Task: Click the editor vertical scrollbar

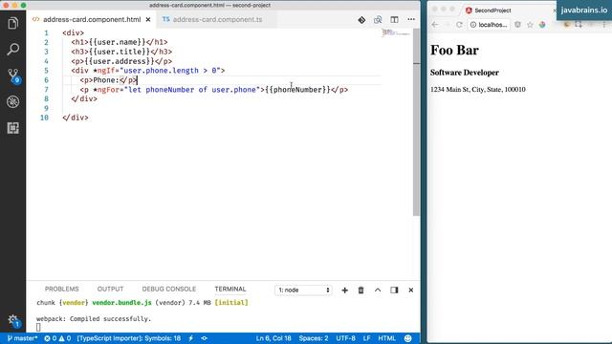Action: tap(417, 122)
